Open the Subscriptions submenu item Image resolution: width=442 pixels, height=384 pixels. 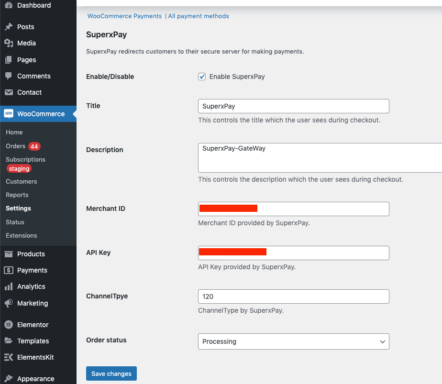point(25,159)
